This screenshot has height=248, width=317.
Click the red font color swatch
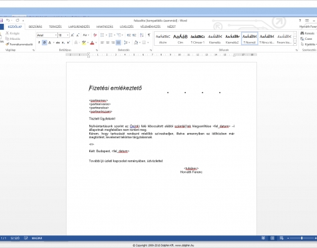(92, 43)
